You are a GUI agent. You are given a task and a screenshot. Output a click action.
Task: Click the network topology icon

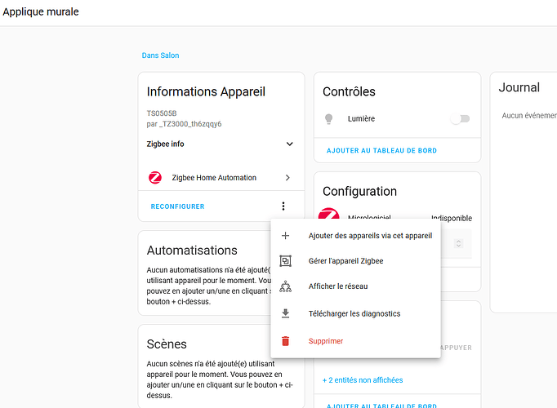285,286
